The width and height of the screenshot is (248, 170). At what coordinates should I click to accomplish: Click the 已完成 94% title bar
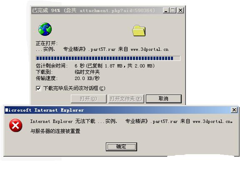click(x=96, y=10)
